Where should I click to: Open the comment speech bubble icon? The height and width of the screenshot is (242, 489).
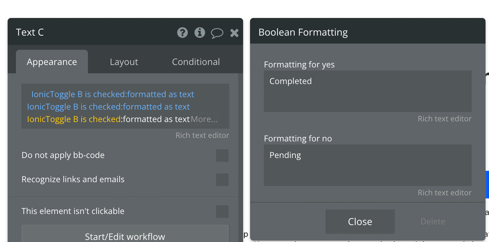click(x=217, y=33)
